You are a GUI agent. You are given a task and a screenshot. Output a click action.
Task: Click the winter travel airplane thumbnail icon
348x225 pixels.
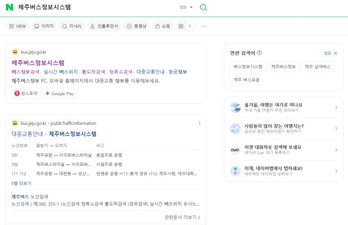pos(235,107)
